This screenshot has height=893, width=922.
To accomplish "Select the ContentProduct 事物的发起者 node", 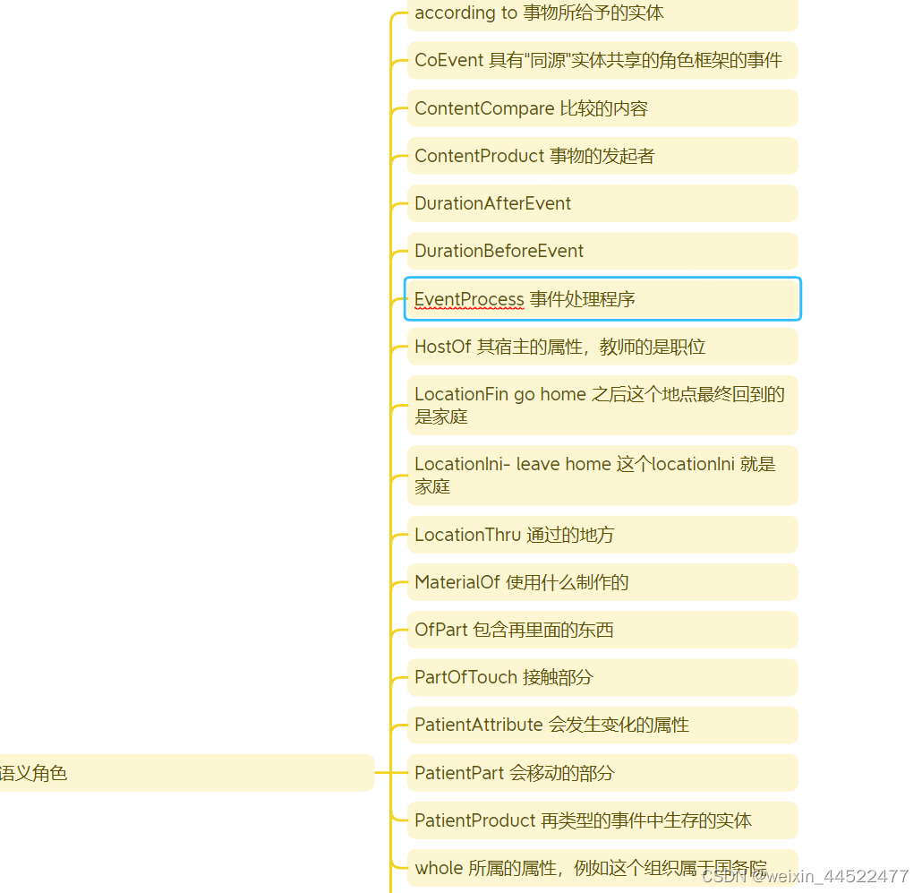I will click(x=602, y=156).
